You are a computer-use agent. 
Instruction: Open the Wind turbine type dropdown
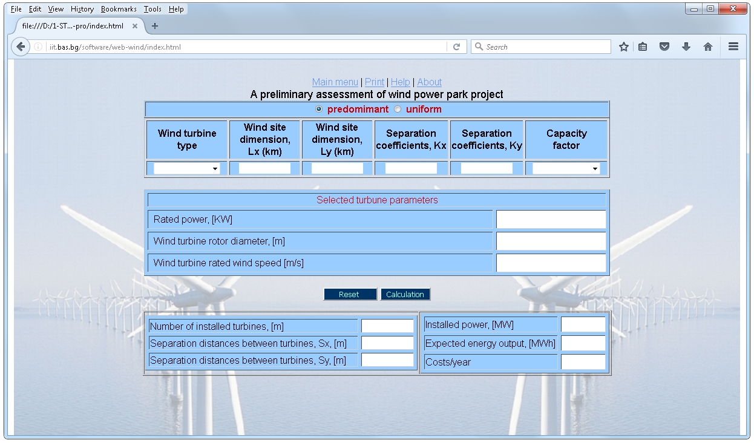click(x=186, y=168)
